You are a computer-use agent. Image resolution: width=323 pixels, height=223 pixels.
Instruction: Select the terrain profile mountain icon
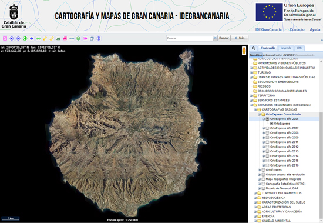(x=58, y=38)
